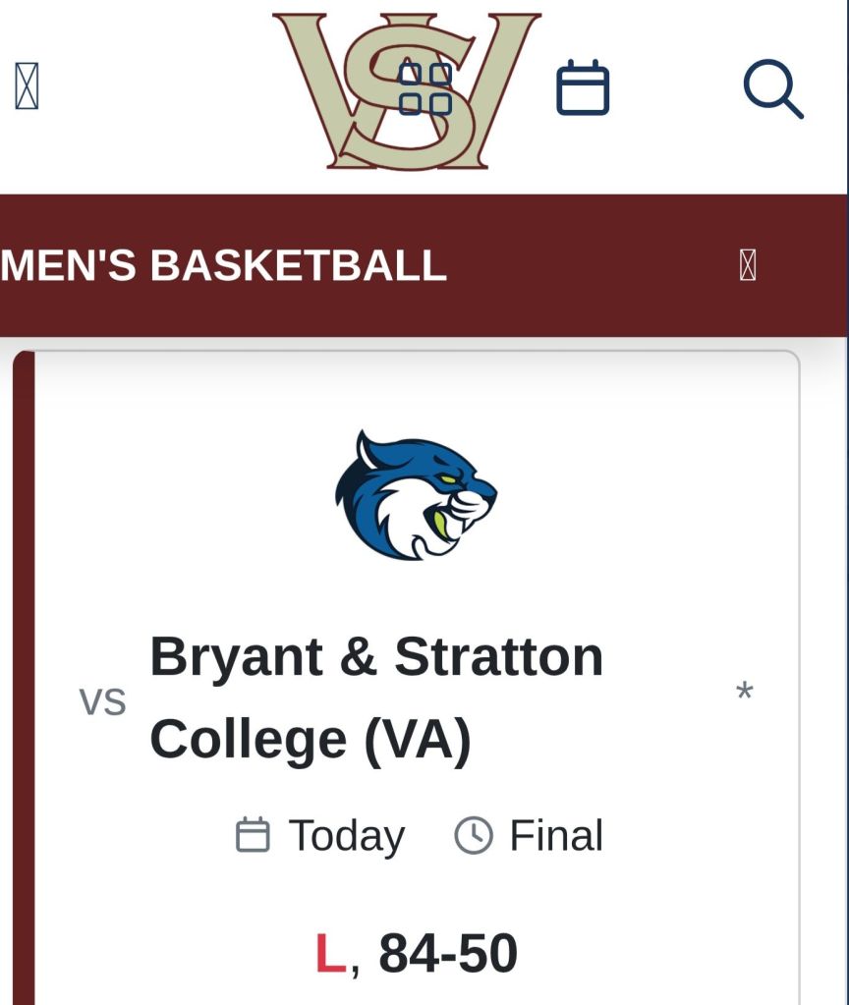Open the 84-50 final score
849x1005 pixels.
point(448,954)
